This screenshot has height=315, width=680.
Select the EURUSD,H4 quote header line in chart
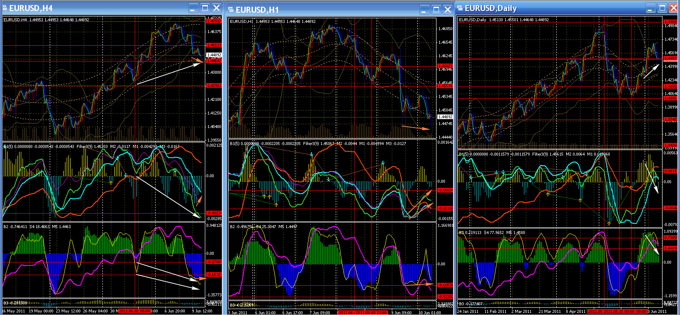(x=46, y=20)
